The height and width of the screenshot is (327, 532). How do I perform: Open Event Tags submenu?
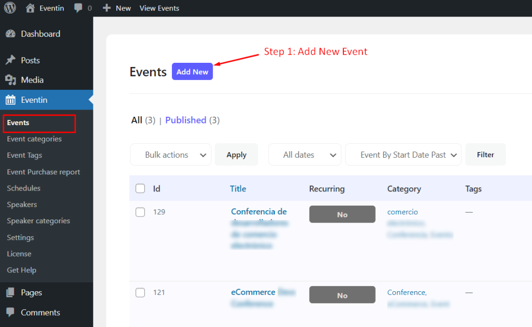(x=24, y=155)
